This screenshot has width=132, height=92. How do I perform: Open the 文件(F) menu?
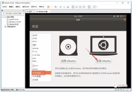point(5,7)
